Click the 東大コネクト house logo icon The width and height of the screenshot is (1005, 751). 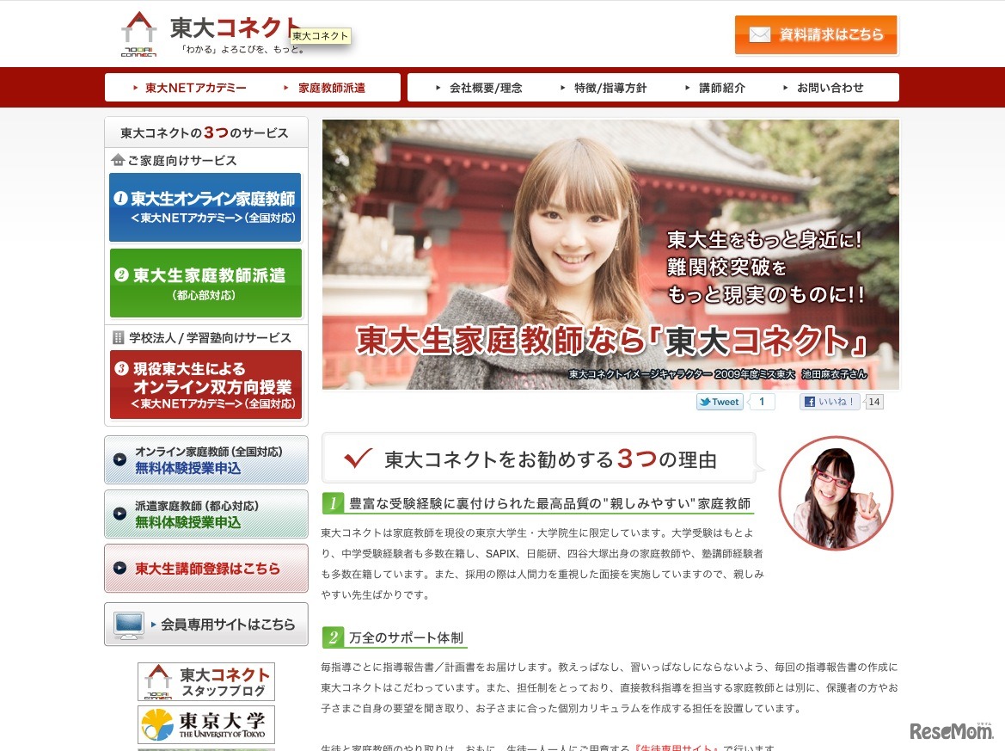[137, 32]
